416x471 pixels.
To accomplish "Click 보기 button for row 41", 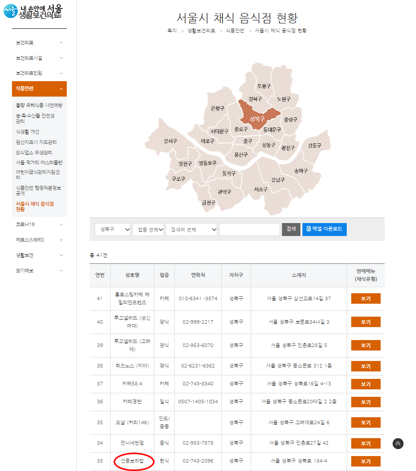I will click(x=365, y=299).
